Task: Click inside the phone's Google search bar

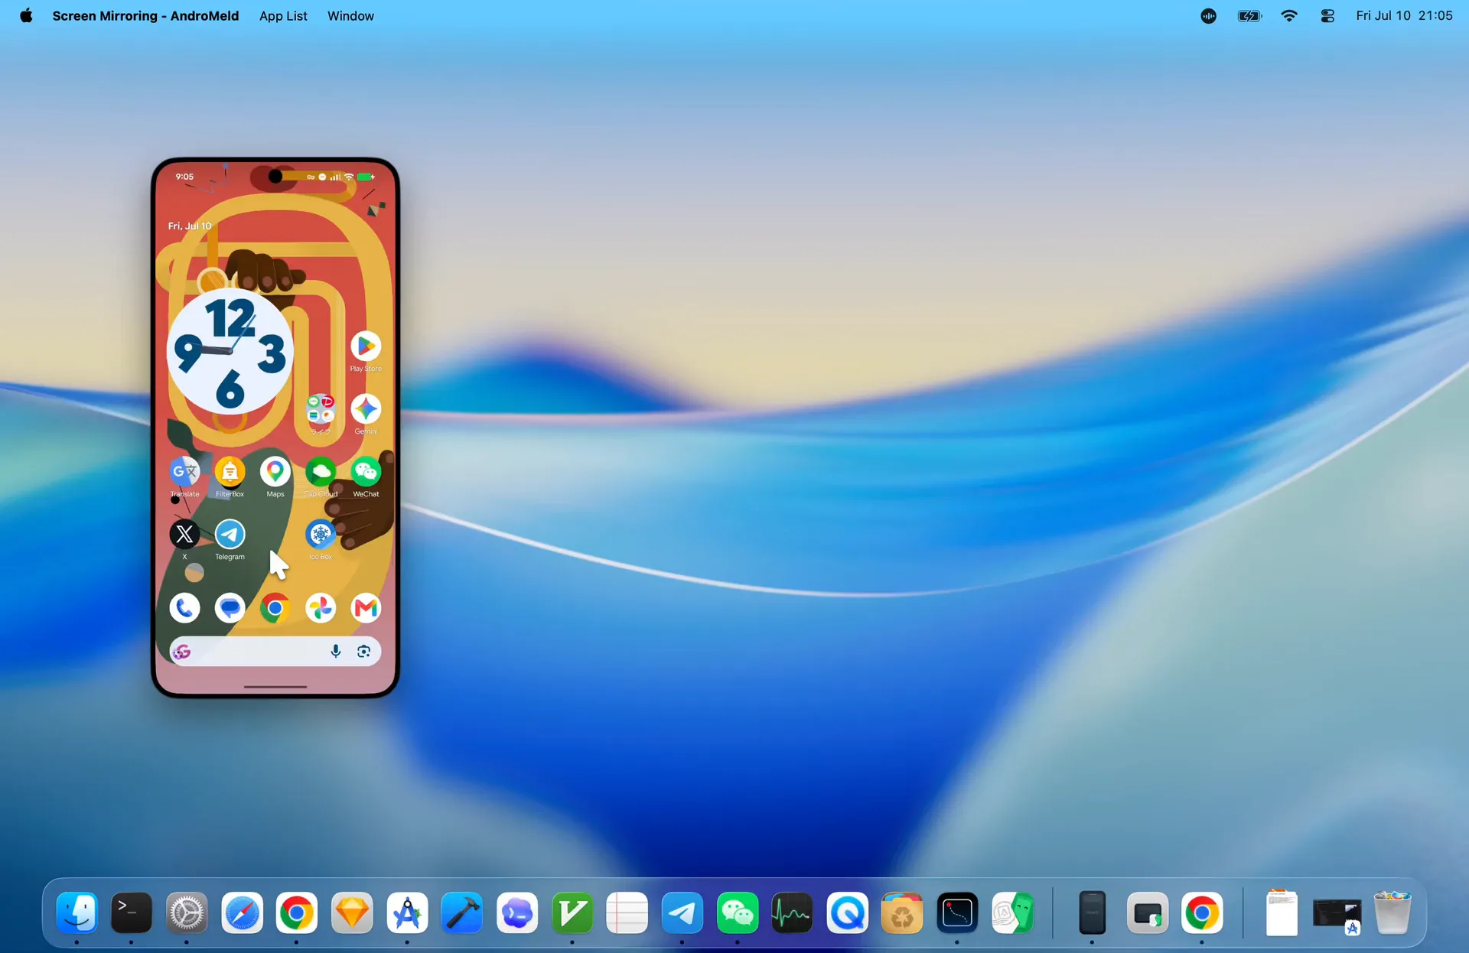Action: pyautogui.click(x=275, y=652)
